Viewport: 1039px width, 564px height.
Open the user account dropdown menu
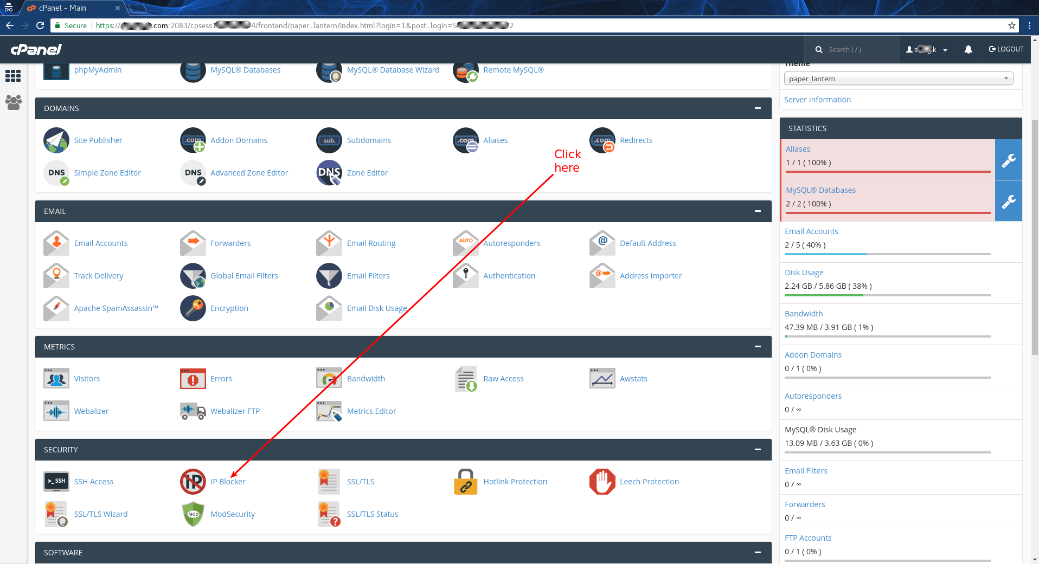tap(927, 49)
